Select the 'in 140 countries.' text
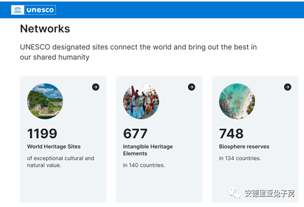This screenshot has height=207, width=304. [144, 165]
